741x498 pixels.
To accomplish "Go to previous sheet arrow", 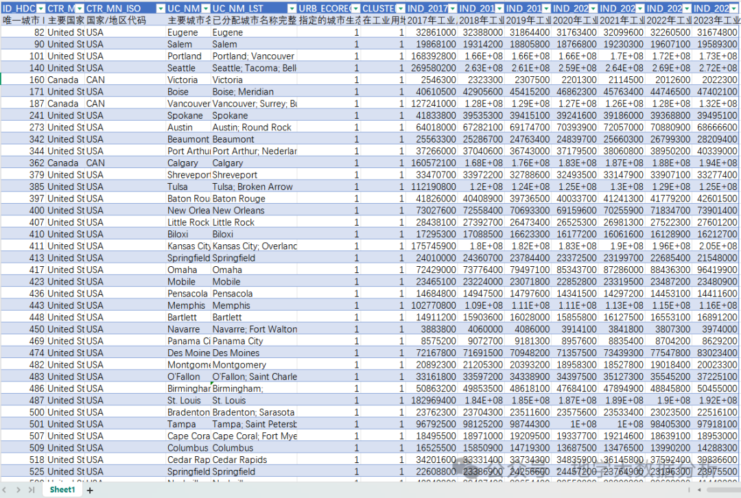I will tap(5, 490).
